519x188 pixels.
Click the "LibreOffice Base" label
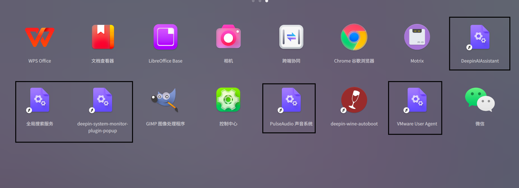(166, 61)
